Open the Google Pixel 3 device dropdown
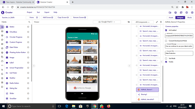195x109 pixels. pyautogui.click(x=107, y=22)
